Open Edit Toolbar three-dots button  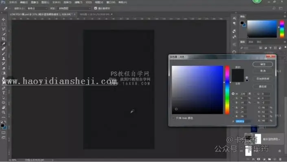(x=4, y=117)
